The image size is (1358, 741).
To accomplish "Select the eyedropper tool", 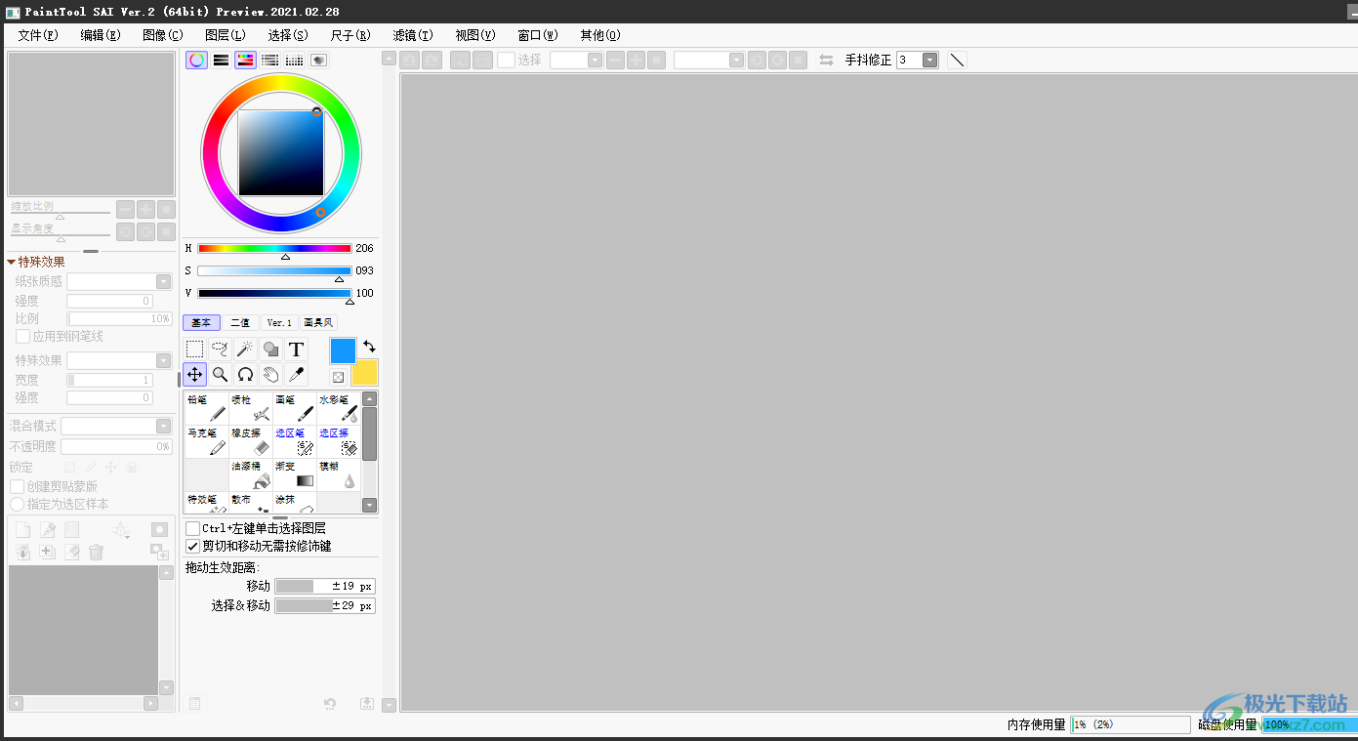I will coord(297,375).
